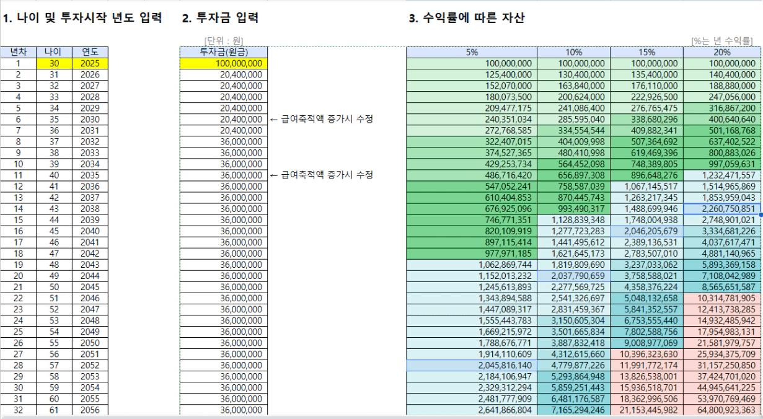Select the title '3. 수익률에 따른 자산'
The image size is (763, 419).
467,19
